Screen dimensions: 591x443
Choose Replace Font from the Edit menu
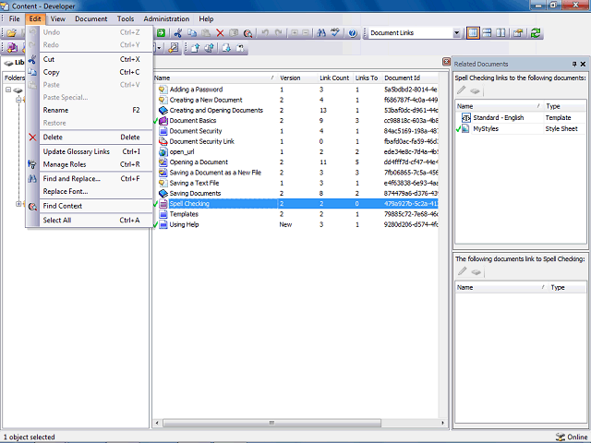(x=90, y=191)
